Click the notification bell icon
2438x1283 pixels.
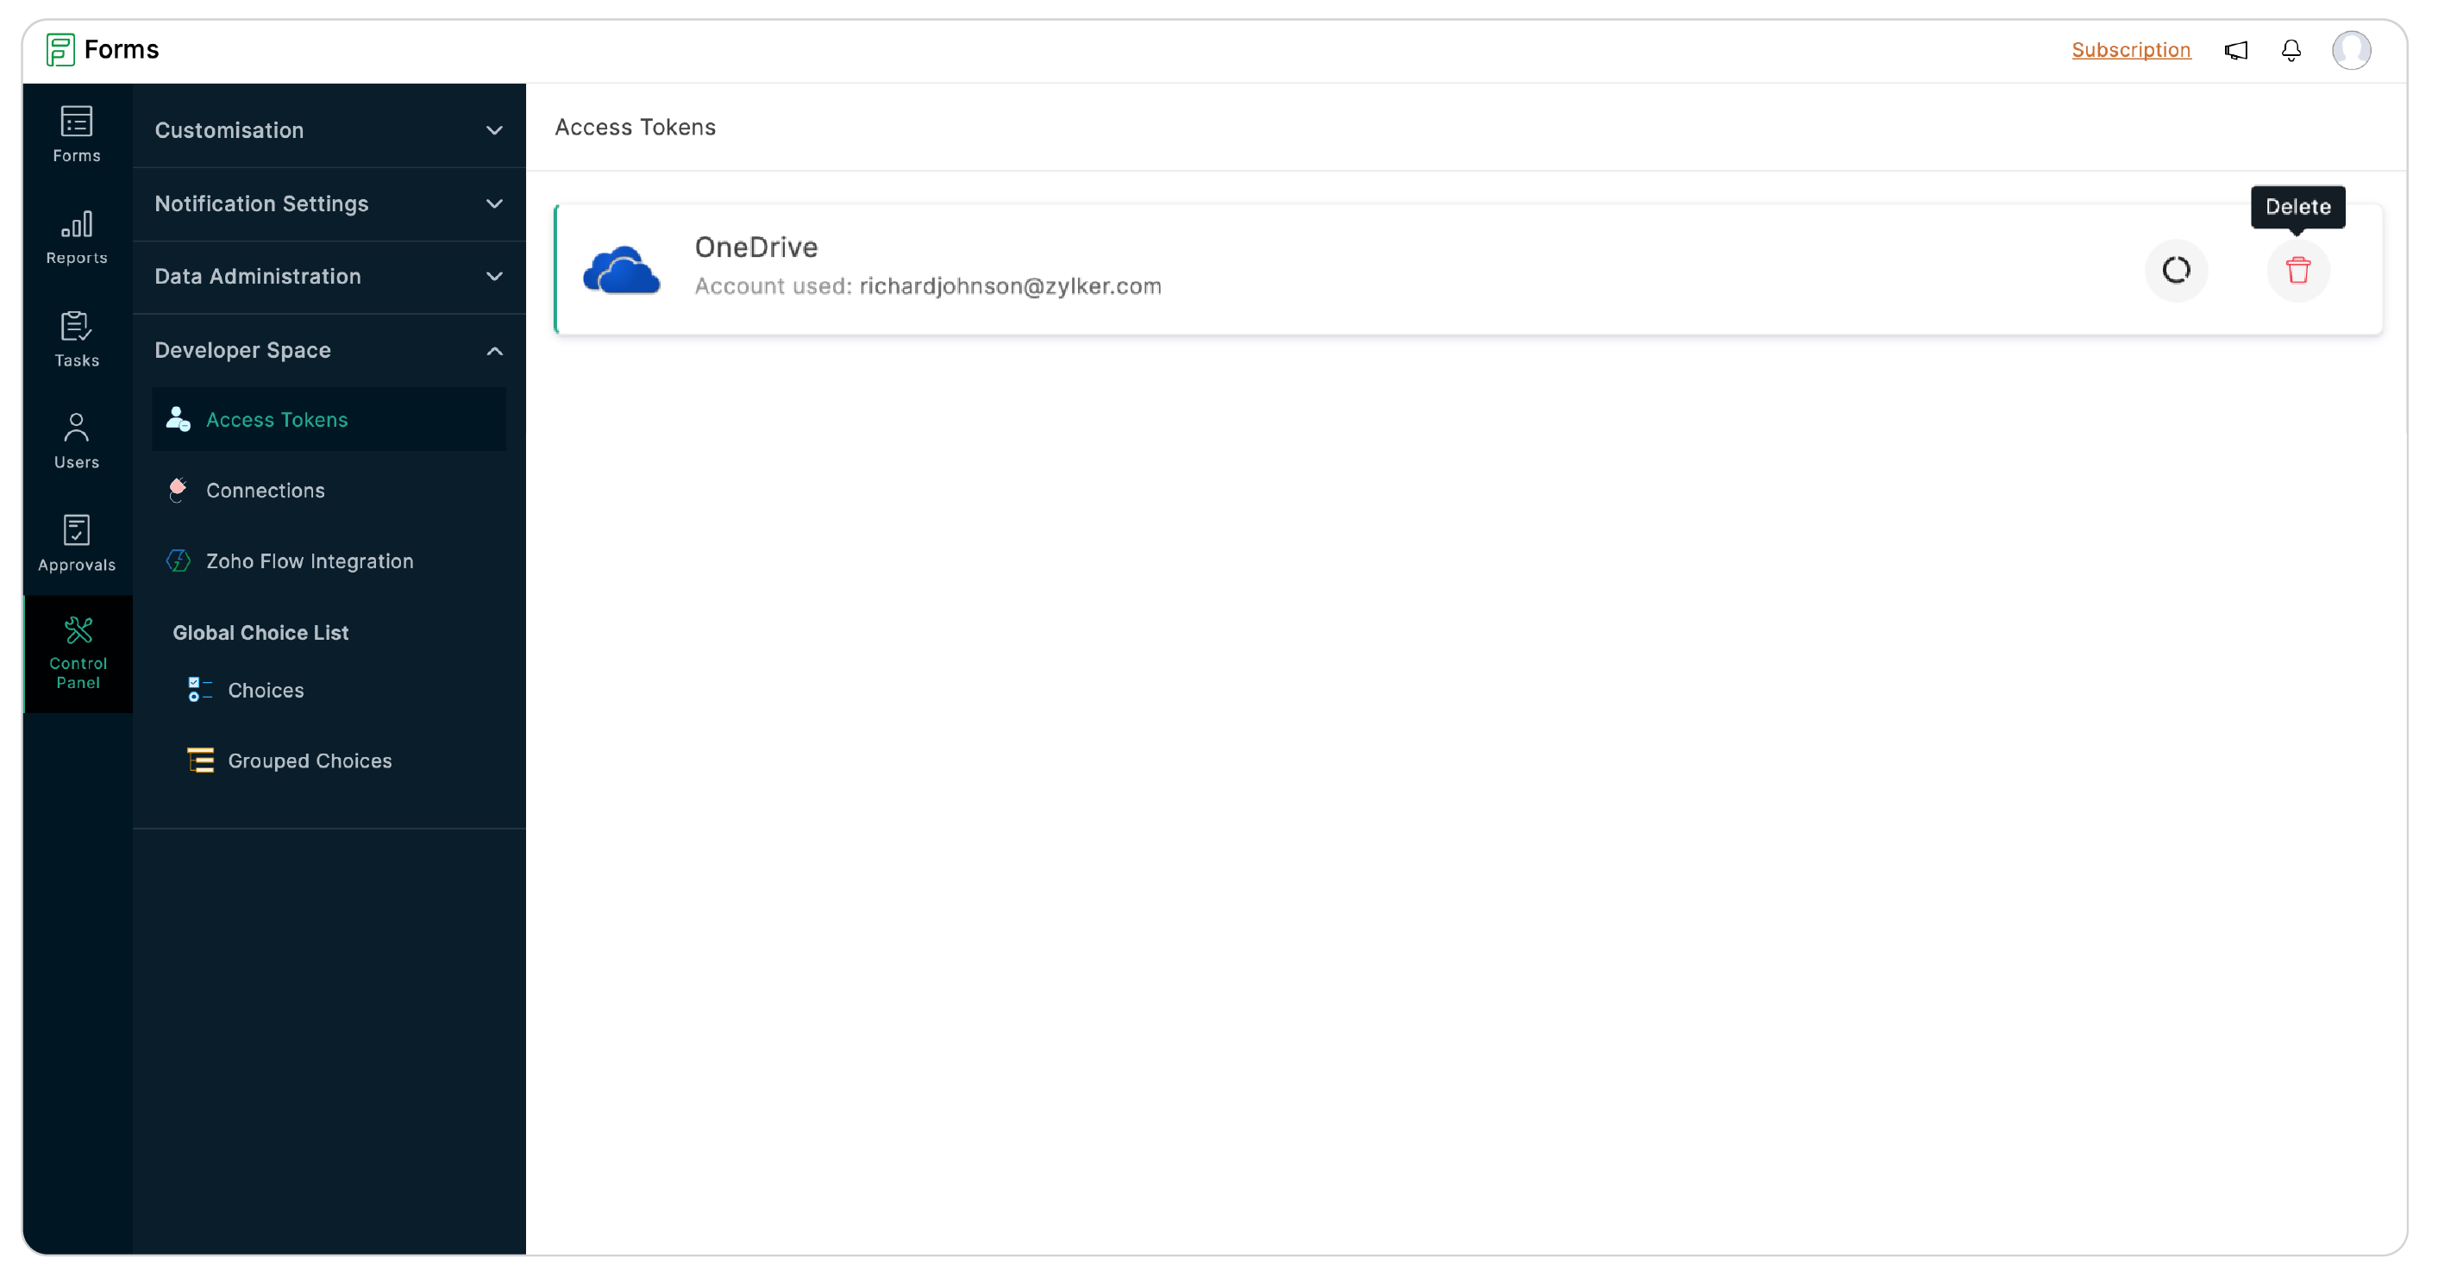[x=2291, y=50]
